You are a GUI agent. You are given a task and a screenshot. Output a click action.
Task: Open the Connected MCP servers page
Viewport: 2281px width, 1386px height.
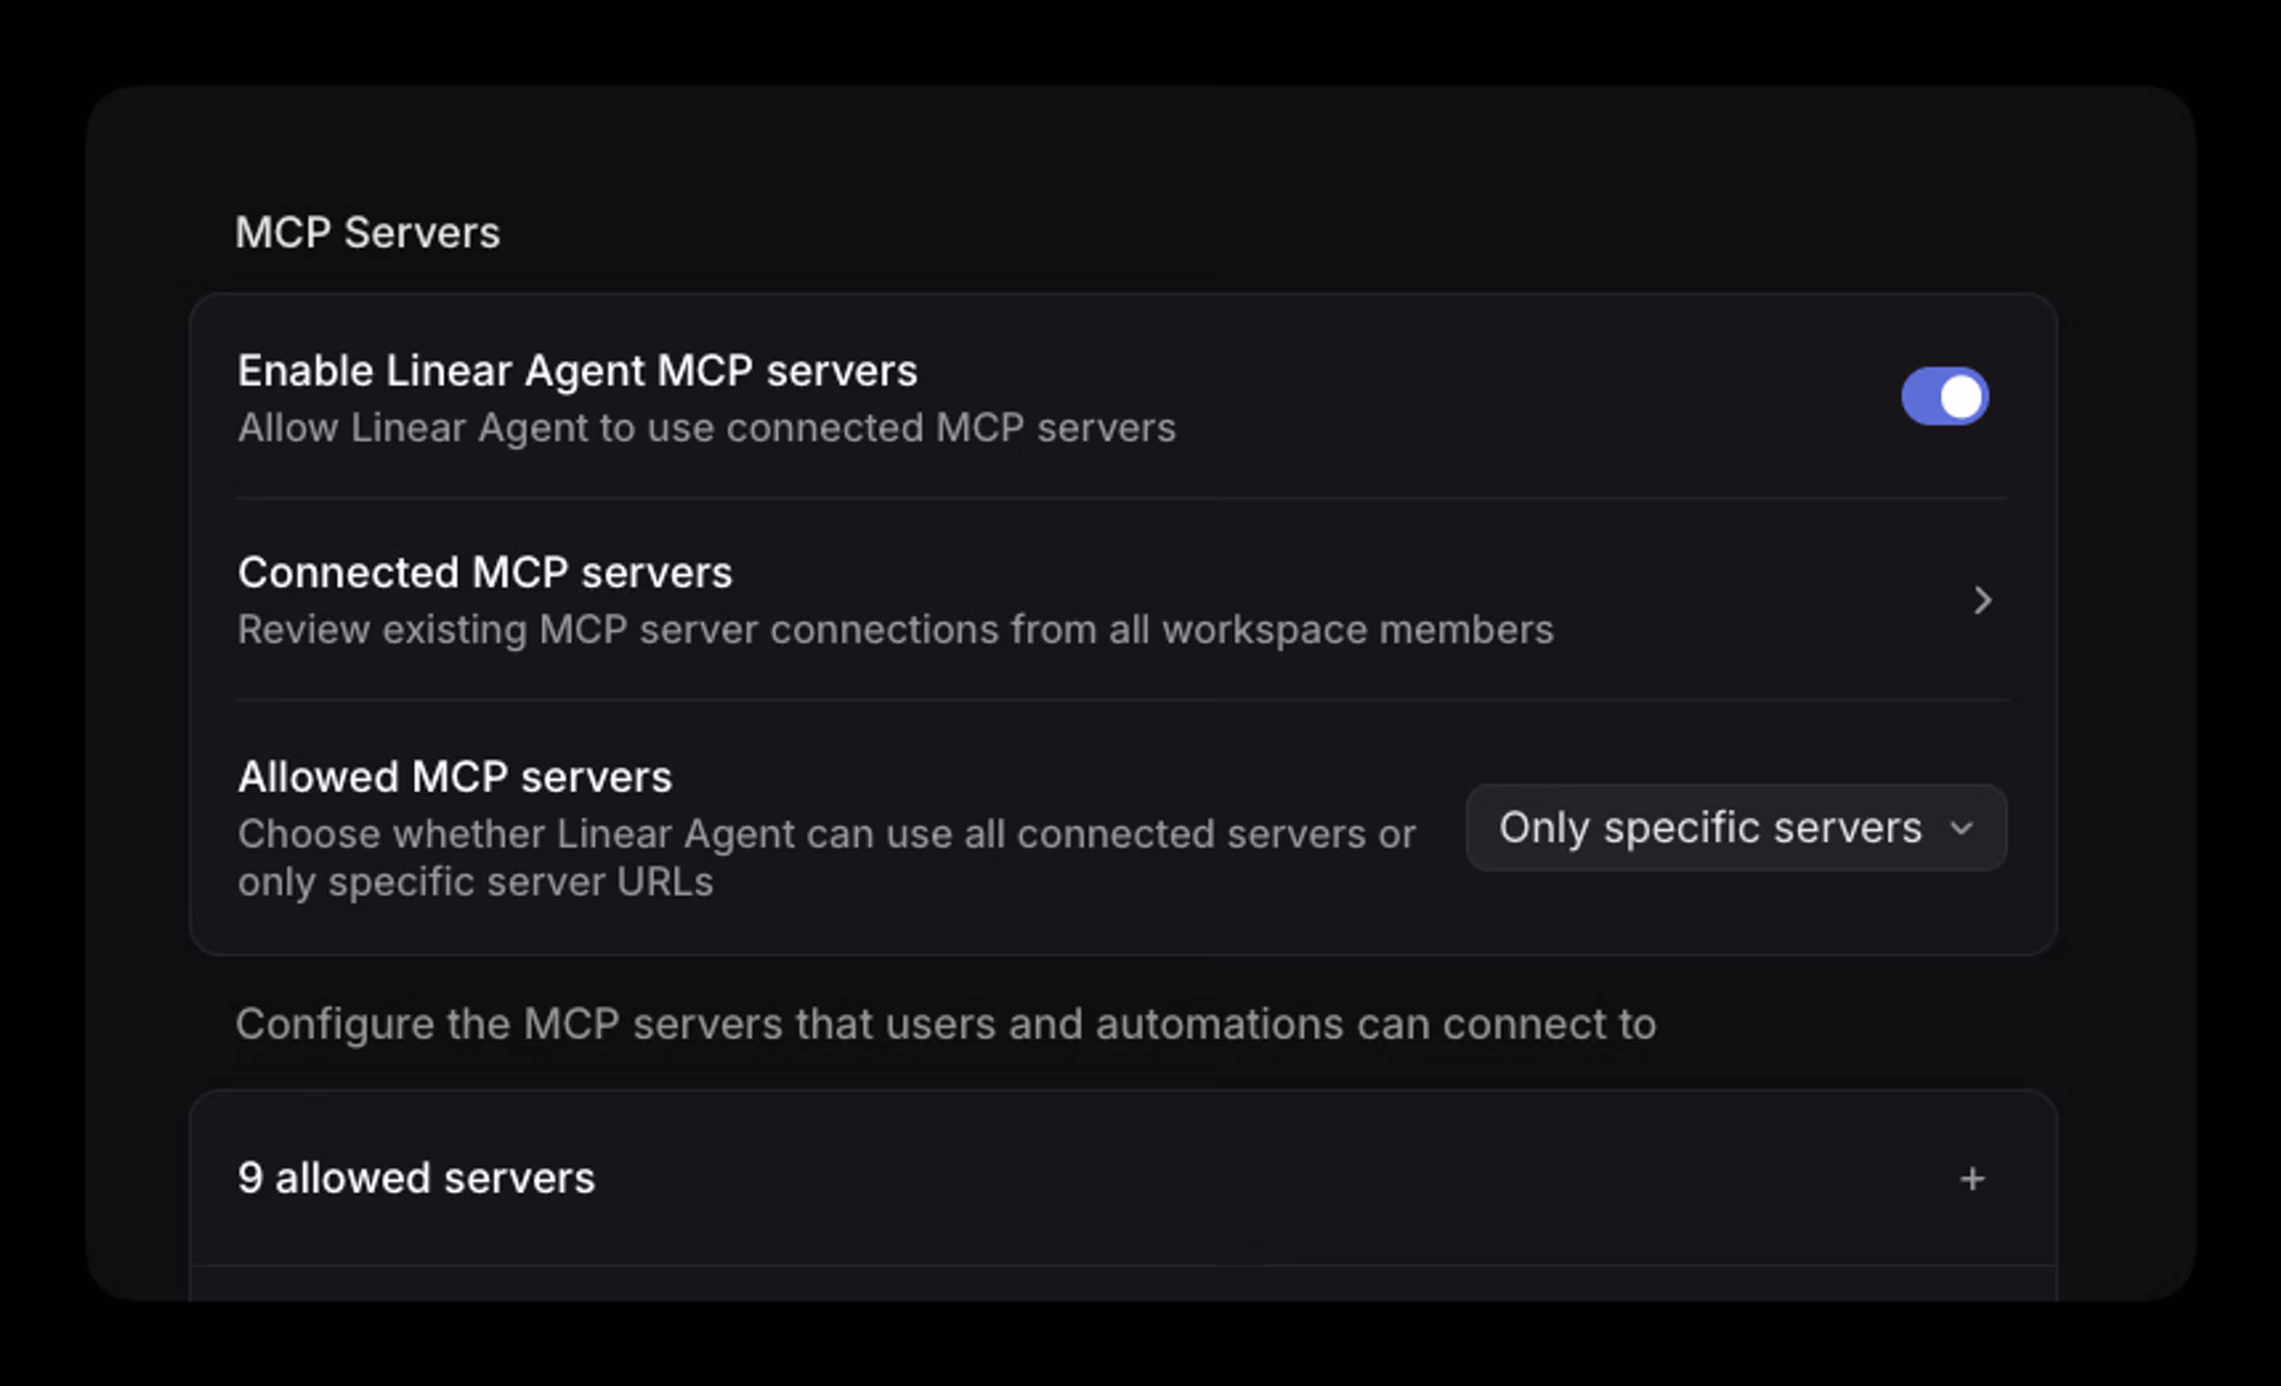pyautogui.click(x=485, y=572)
